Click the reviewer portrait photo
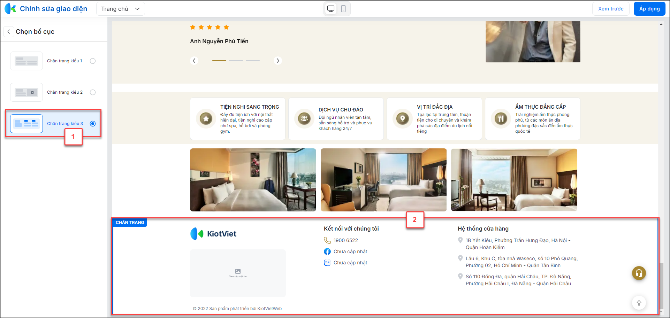670x318 pixels. point(533,41)
